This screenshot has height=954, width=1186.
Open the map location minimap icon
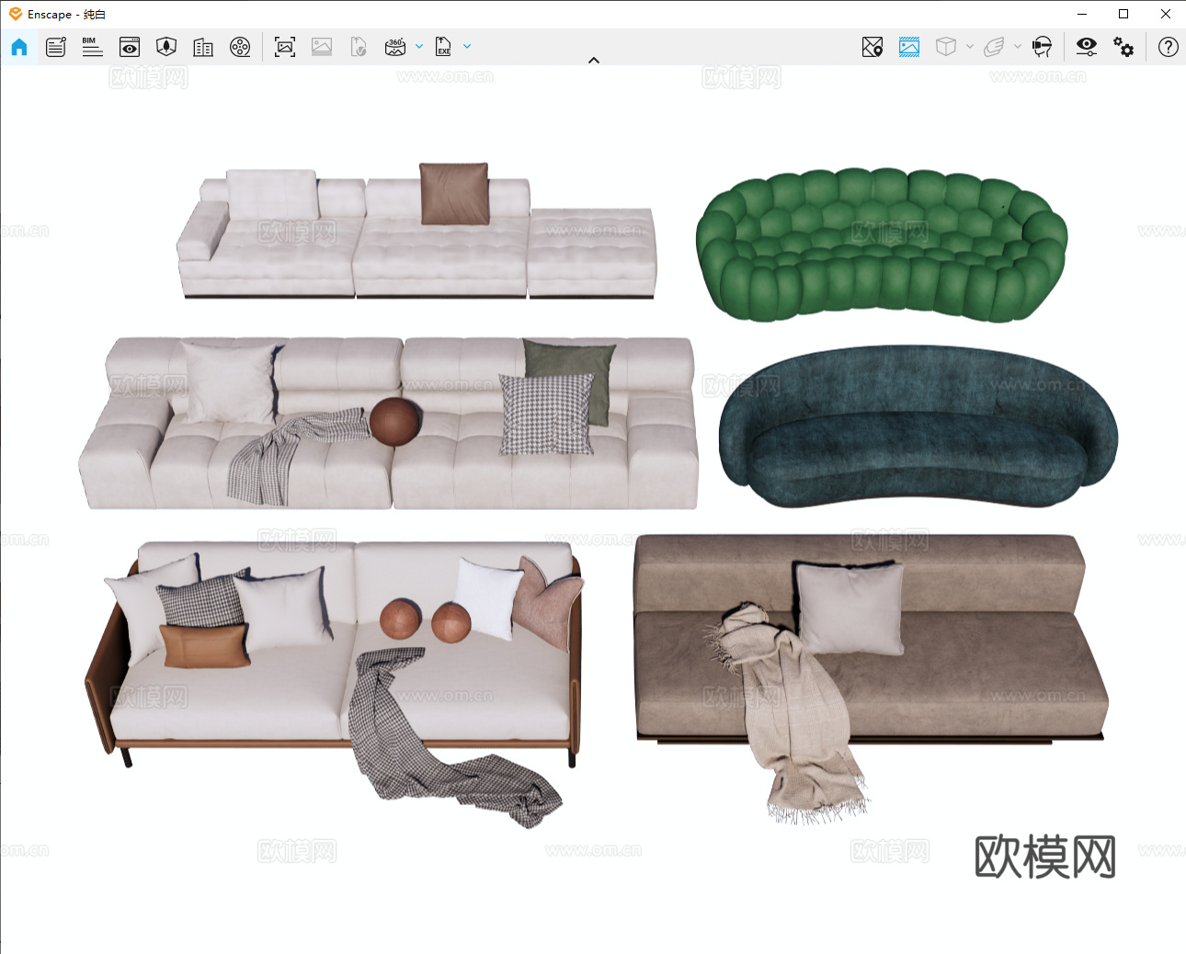coord(872,47)
